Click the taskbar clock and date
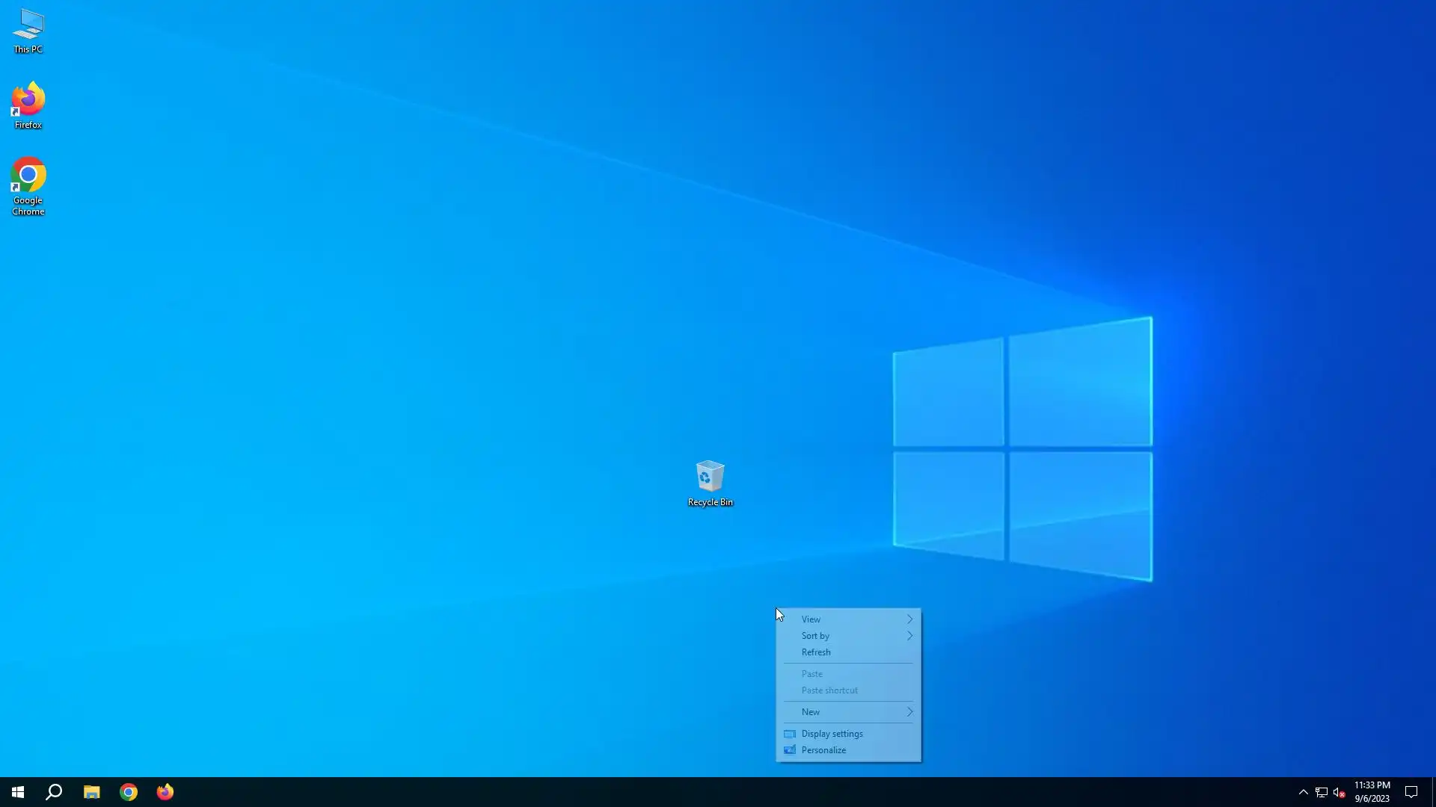This screenshot has width=1436, height=807. (x=1372, y=792)
